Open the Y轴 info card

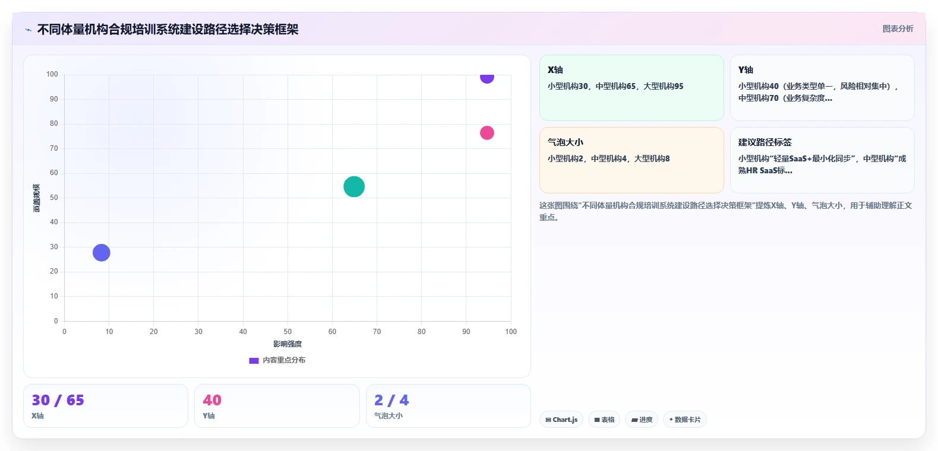pyautogui.click(x=822, y=88)
